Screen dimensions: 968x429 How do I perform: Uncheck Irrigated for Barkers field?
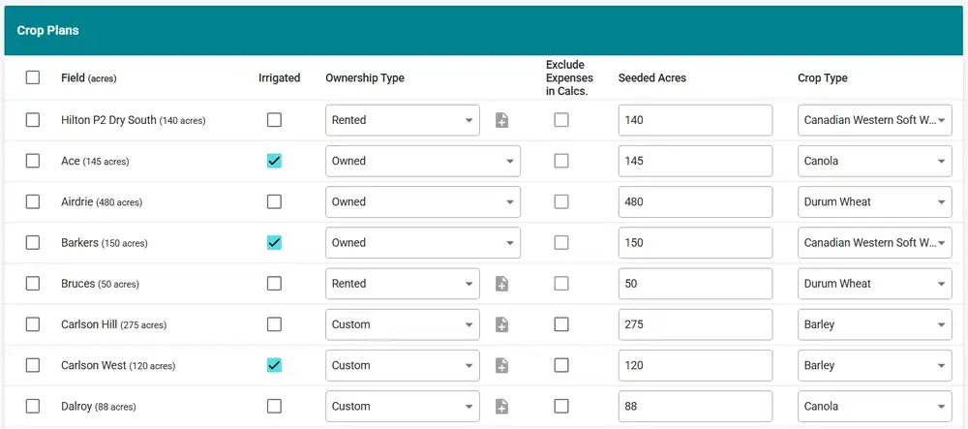pos(274,243)
